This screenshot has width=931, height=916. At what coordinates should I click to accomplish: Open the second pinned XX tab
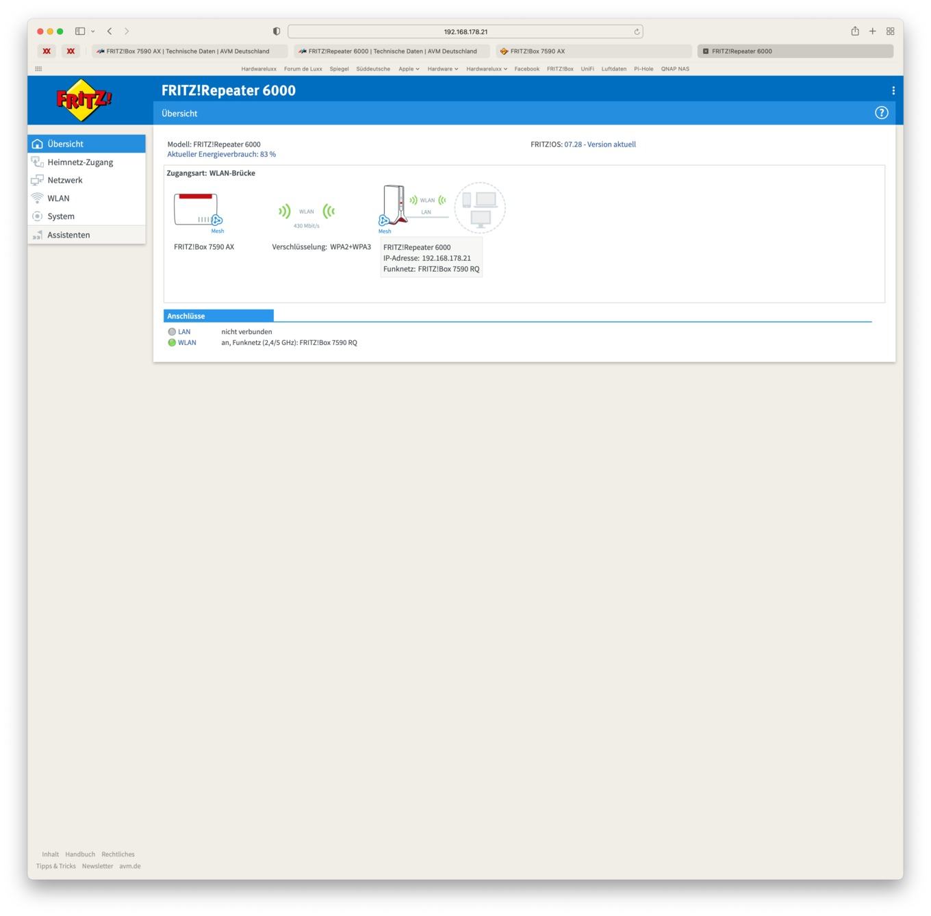(x=71, y=51)
